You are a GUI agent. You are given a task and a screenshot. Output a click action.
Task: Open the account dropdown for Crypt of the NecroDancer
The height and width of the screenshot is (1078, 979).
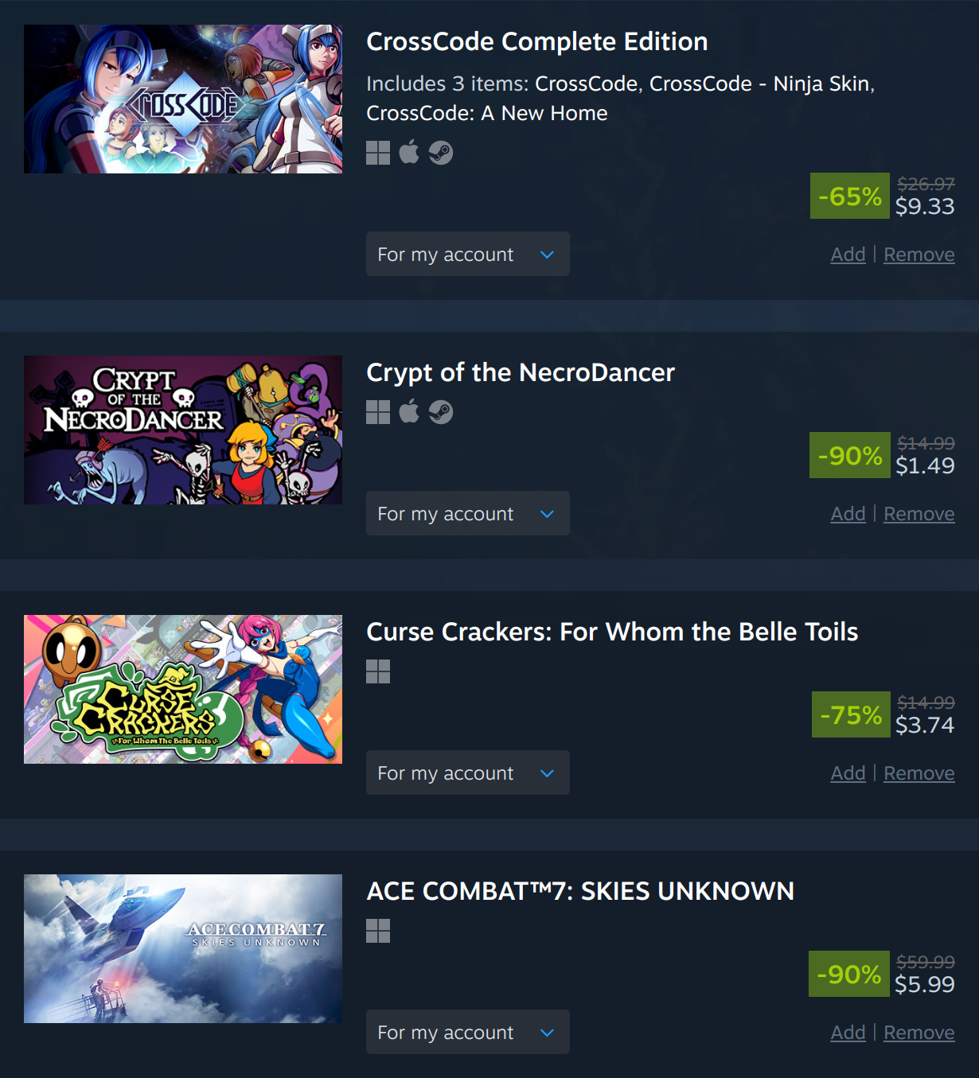(x=468, y=513)
